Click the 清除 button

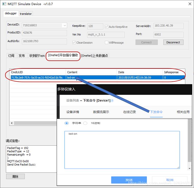[x=15, y=176]
